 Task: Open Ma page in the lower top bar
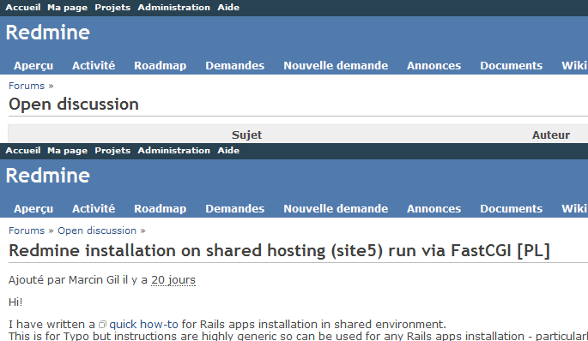67,151
